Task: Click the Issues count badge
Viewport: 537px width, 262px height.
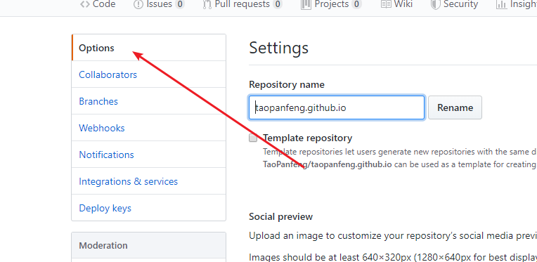Action: tap(180, 4)
